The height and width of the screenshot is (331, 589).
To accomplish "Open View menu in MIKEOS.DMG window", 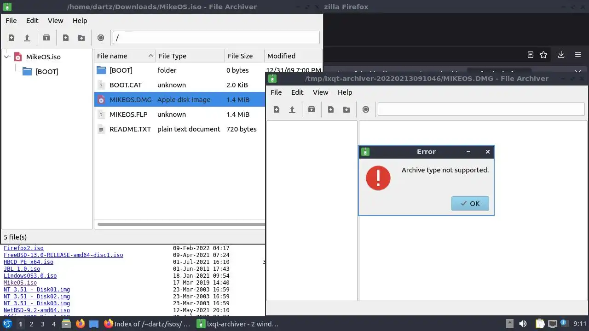I will [321, 92].
